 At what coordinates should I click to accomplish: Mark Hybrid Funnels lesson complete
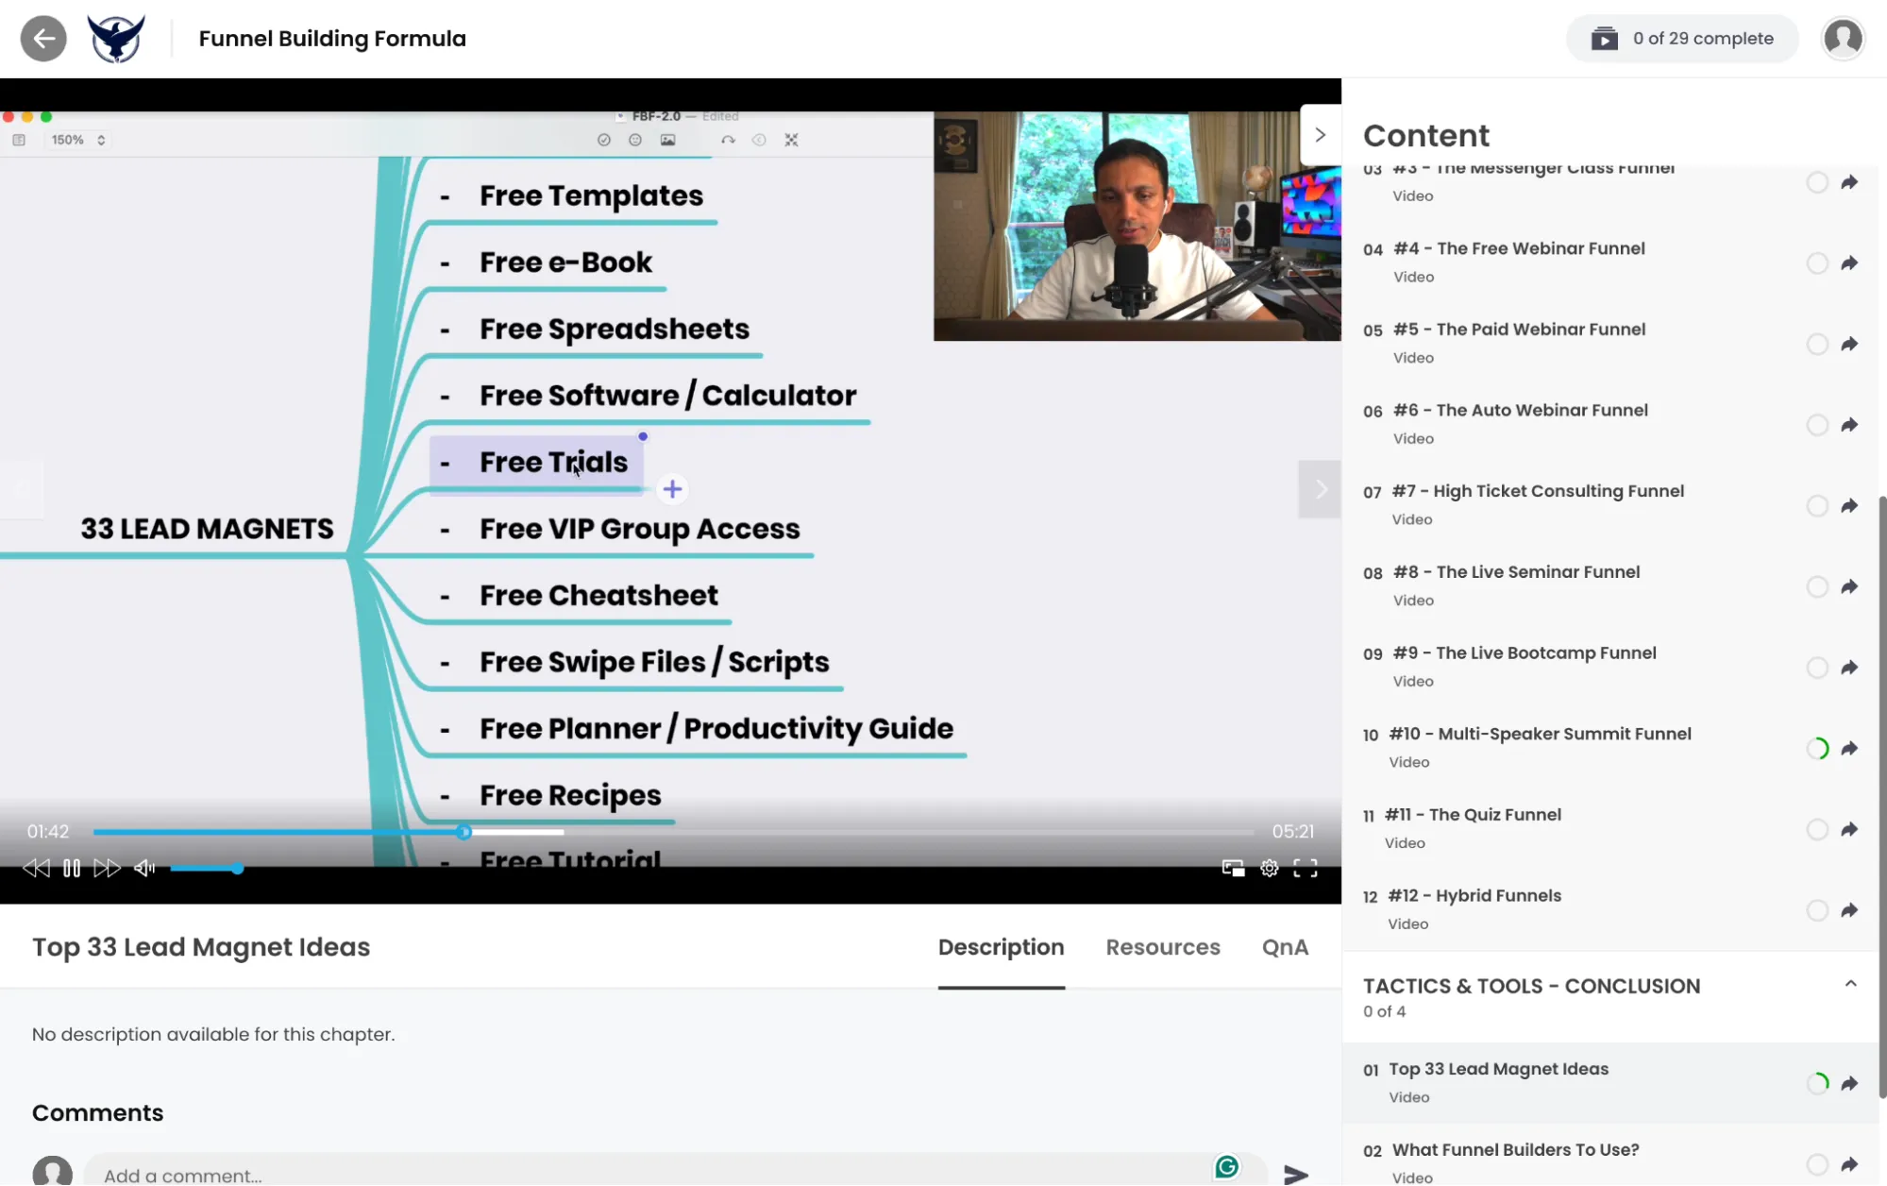coord(1816,909)
